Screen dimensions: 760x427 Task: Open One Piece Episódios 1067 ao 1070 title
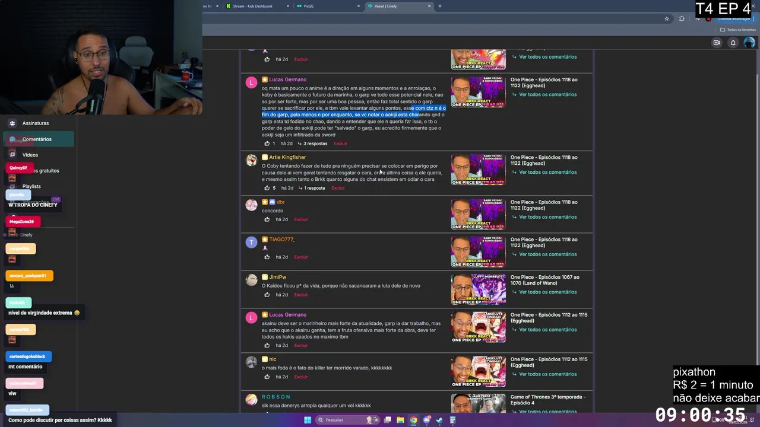(545, 281)
